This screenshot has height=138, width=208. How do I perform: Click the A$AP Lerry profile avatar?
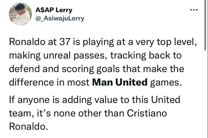tap(20, 14)
